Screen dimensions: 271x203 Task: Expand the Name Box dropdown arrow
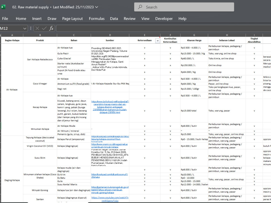pos(25,28)
